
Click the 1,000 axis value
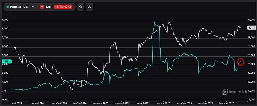click(x=5, y=82)
